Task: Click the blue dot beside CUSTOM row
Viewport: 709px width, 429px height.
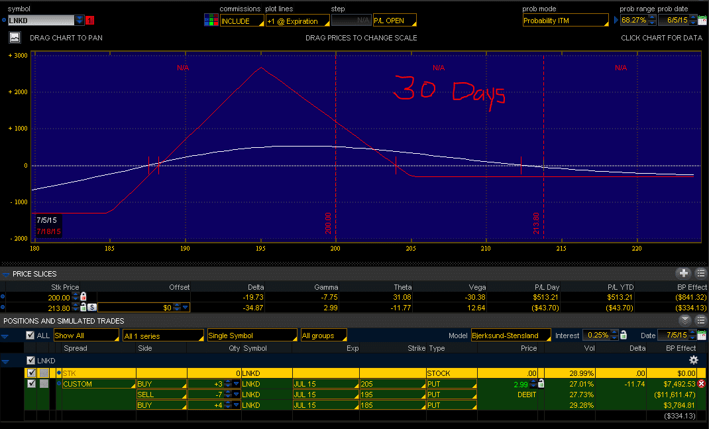Action: click(59, 383)
